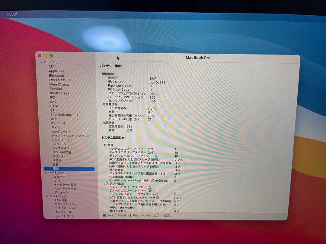The height and width of the screenshot is (244, 326).
Task: Select Bluetooth in the hardware sidebar
Action: coord(56,76)
